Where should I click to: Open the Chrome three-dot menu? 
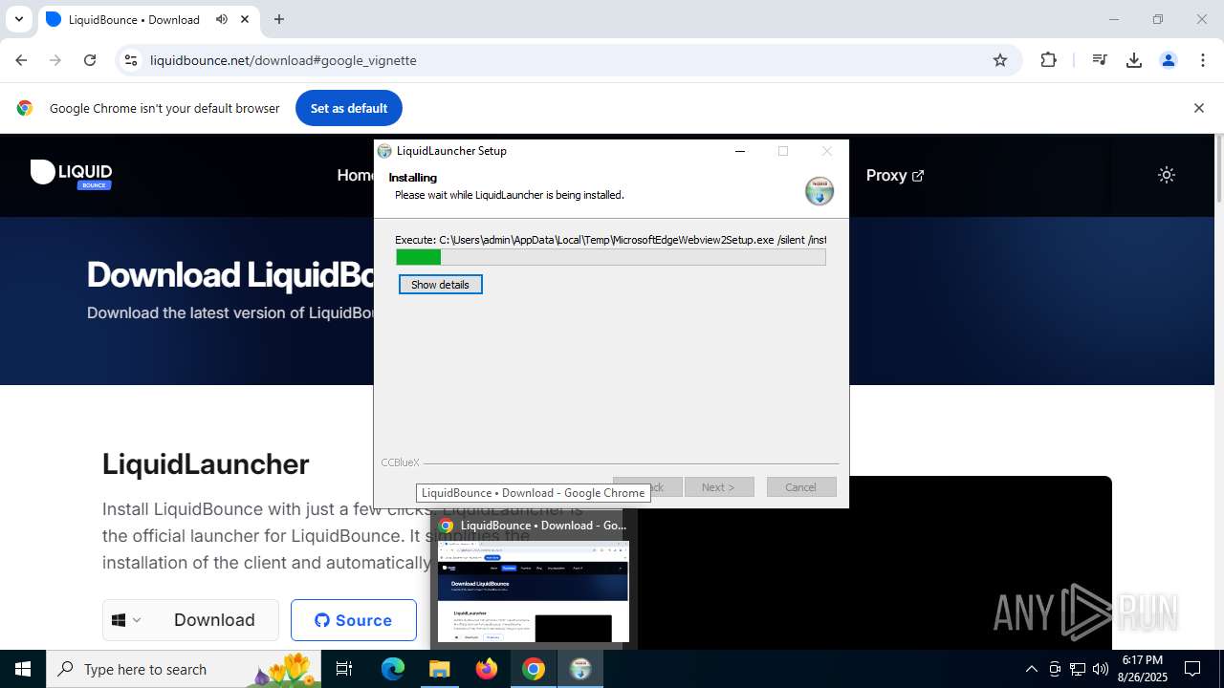1203,60
